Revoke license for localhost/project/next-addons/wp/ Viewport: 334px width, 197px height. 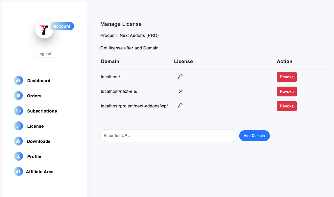pos(287,106)
